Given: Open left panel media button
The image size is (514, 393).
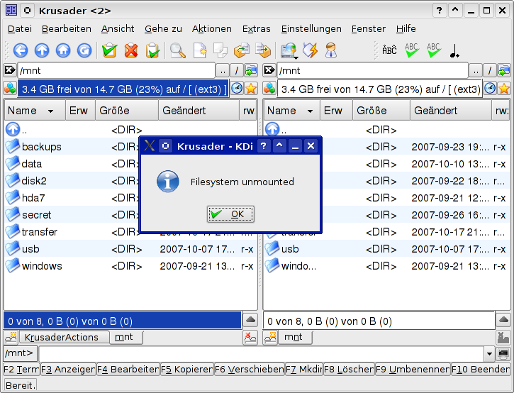Looking at the screenshot, I should (x=10, y=89).
